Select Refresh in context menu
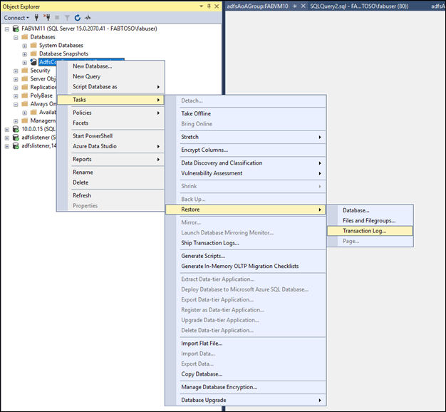 click(110, 195)
